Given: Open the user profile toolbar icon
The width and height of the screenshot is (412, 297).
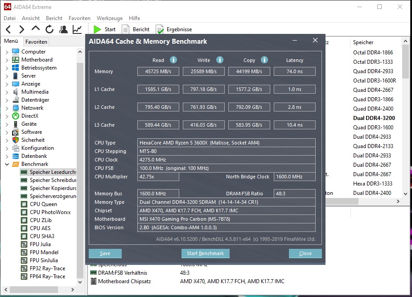Looking at the screenshot, I should [x=63, y=29].
